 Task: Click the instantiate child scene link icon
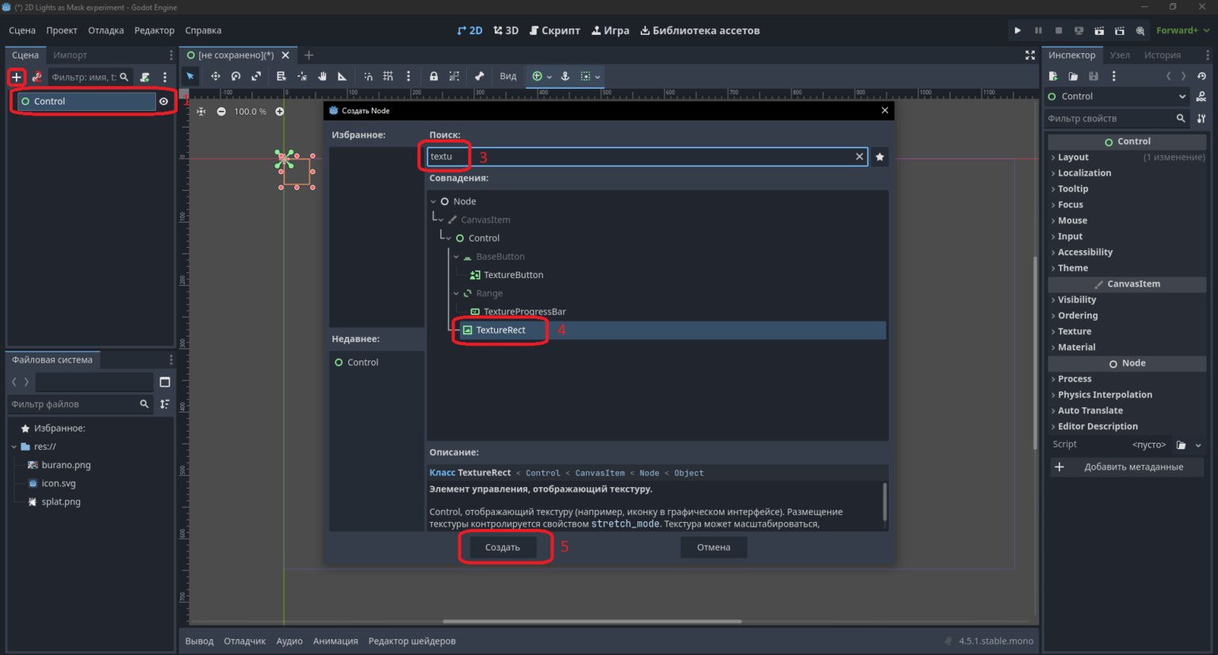36,77
